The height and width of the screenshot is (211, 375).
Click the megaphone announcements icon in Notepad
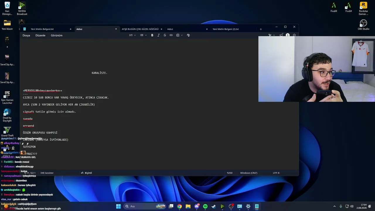pyautogui.click(x=281, y=35)
